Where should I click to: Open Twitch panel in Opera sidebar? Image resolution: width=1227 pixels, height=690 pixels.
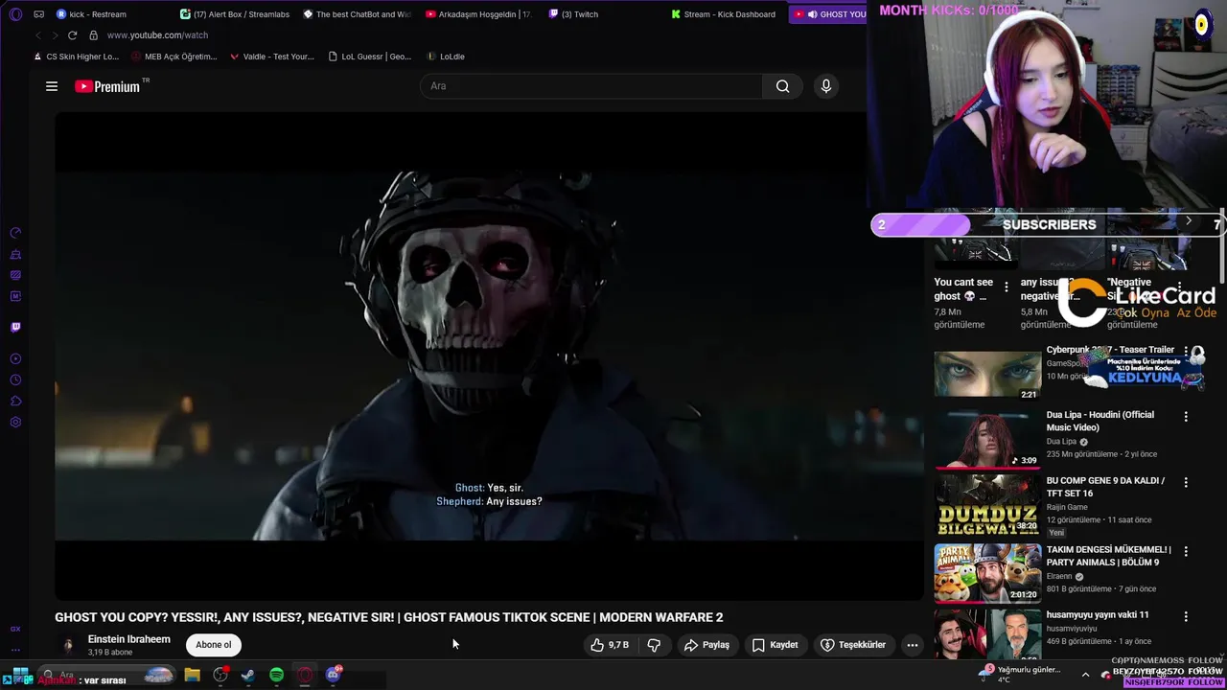(x=15, y=327)
